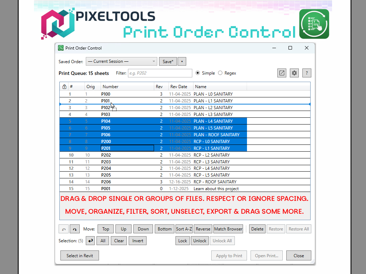
Task: Click the export pop-out icon button
Action: (x=282, y=73)
